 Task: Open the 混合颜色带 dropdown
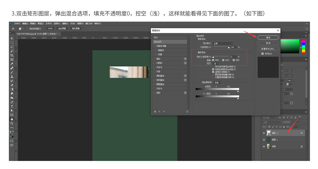pyautogui.click(x=218, y=83)
